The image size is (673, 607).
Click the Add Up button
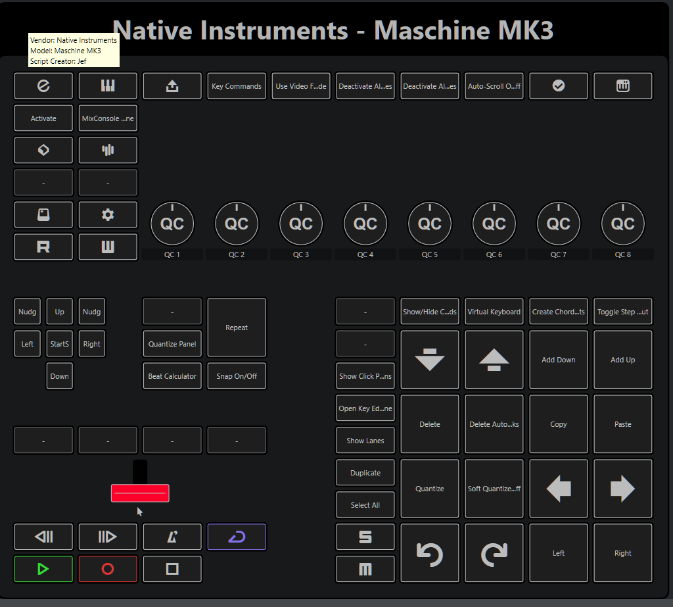[623, 360]
